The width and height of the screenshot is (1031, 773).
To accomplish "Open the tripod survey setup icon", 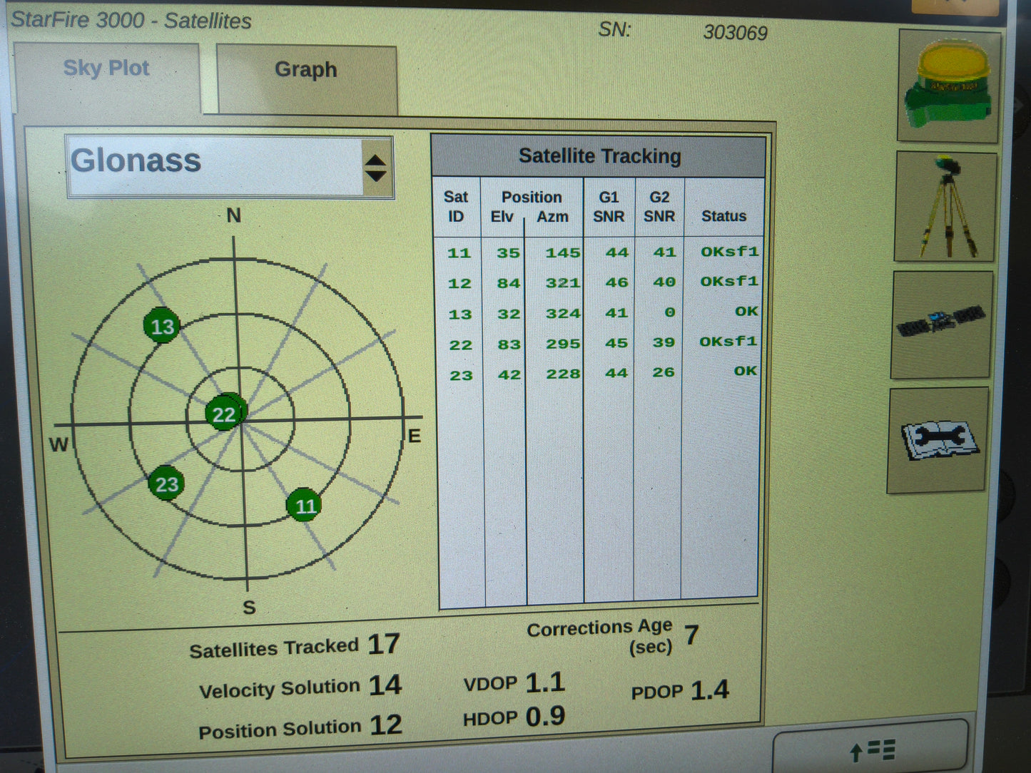I will click(946, 206).
